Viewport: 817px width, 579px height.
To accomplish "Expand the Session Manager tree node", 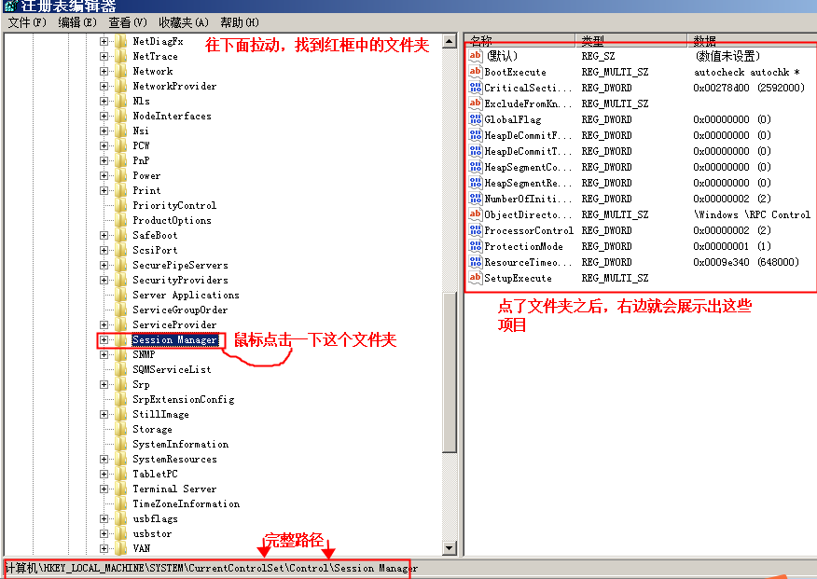I will click(104, 340).
